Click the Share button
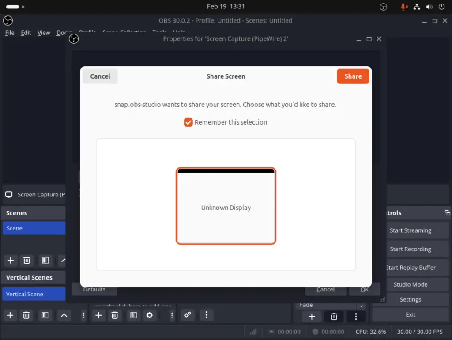Screen dimensions: 452x340 [353, 76]
